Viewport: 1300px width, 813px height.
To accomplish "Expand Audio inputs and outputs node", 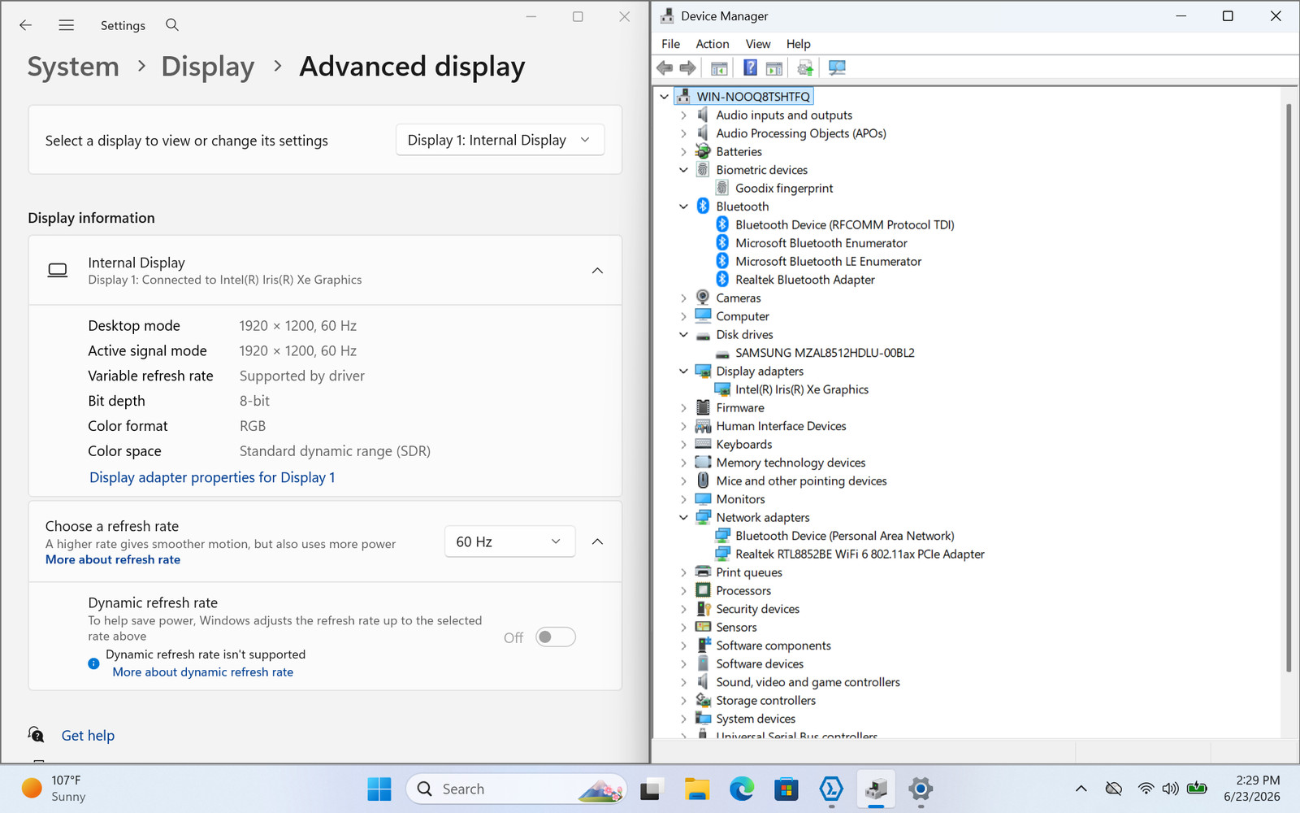I will (x=683, y=115).
